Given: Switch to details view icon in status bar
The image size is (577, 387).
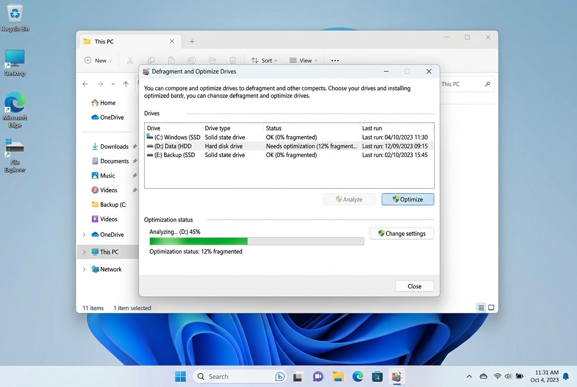Looking at the screenshot, I should point(481,308).
